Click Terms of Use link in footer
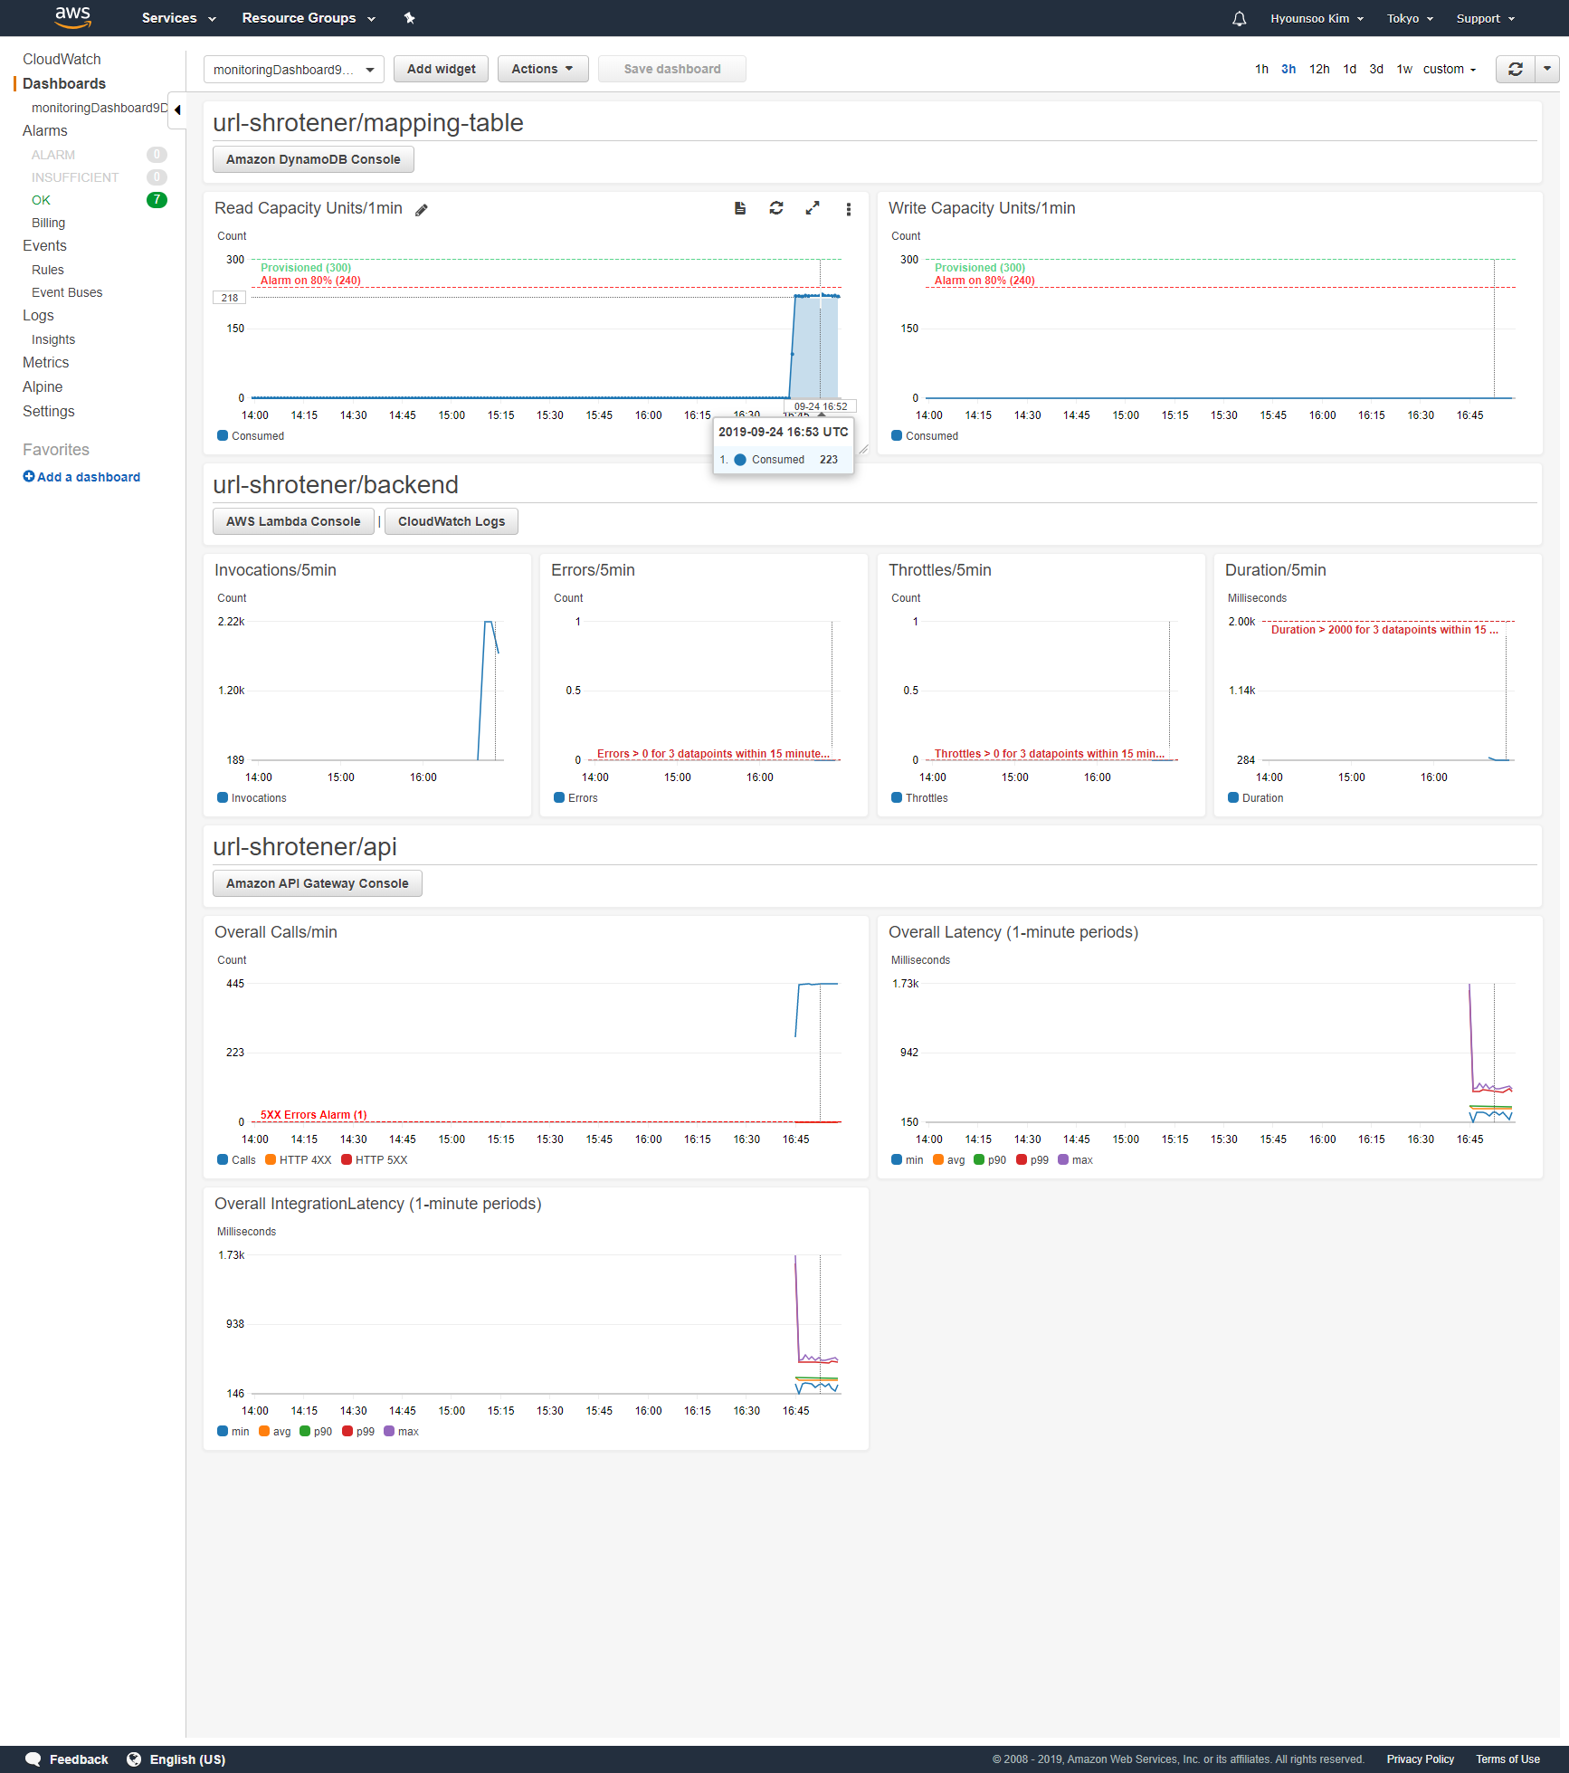1569x1773 pixels. [1507, 1759]
